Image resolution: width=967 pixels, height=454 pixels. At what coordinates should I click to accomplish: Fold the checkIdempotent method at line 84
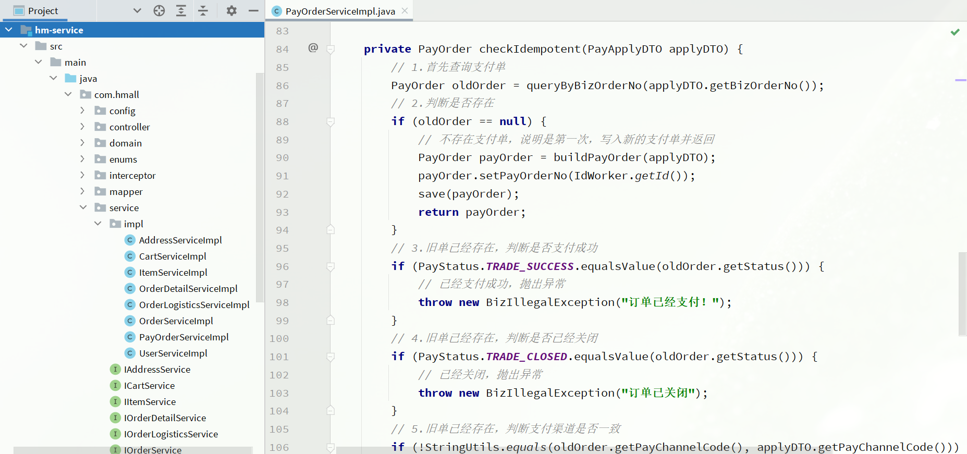(x=331, y=49)
